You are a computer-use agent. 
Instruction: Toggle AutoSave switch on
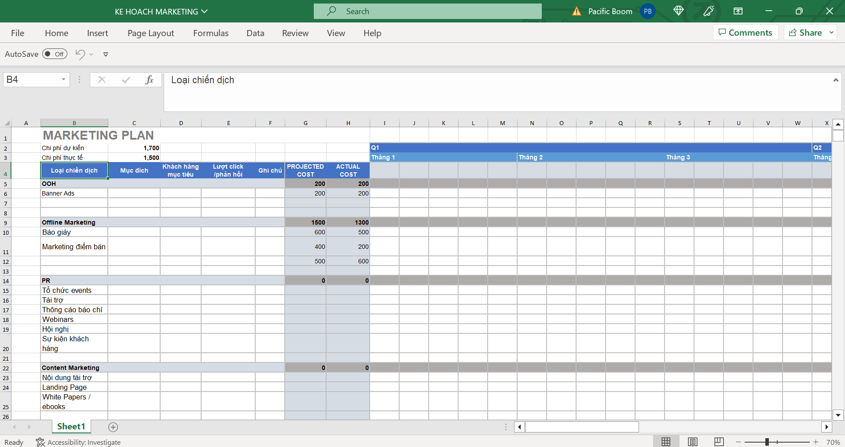pos(55,54)
